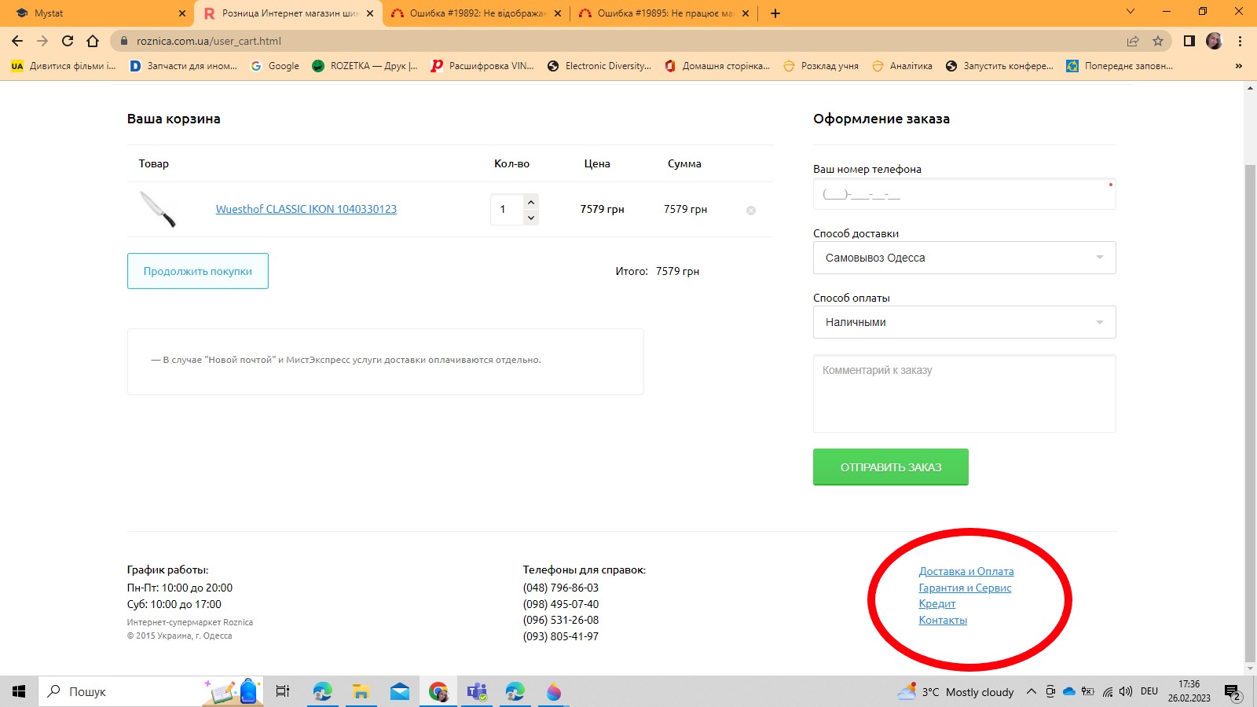Open the Способ оплаты dropdown

[x=964, y=322]
